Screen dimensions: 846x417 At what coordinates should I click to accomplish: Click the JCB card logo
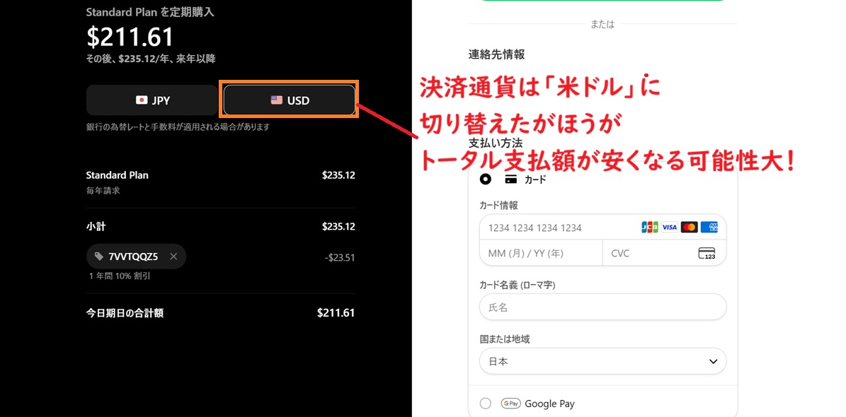point(649,228)
